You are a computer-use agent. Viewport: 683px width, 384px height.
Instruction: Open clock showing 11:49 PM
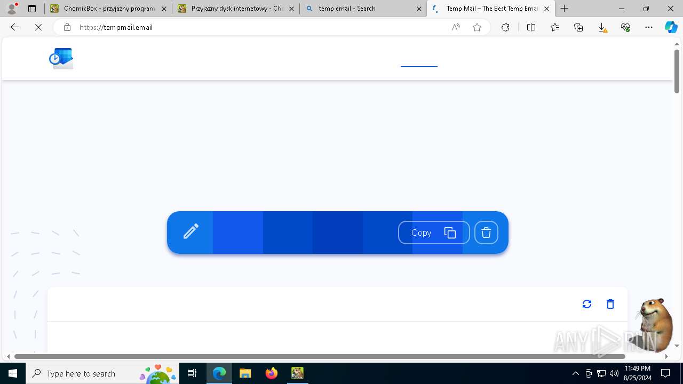point(637,373)
